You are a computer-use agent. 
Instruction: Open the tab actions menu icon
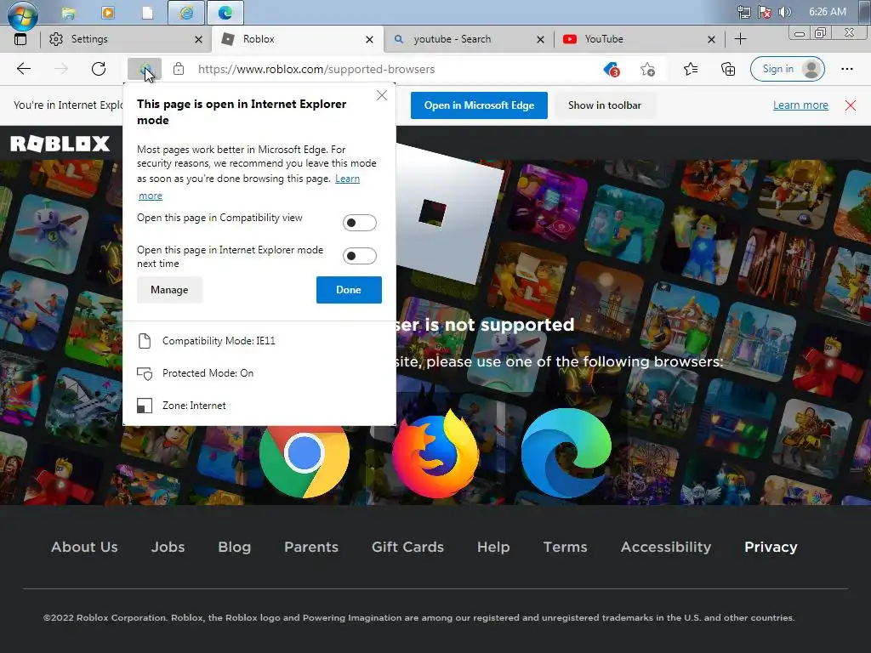(20, 39)
